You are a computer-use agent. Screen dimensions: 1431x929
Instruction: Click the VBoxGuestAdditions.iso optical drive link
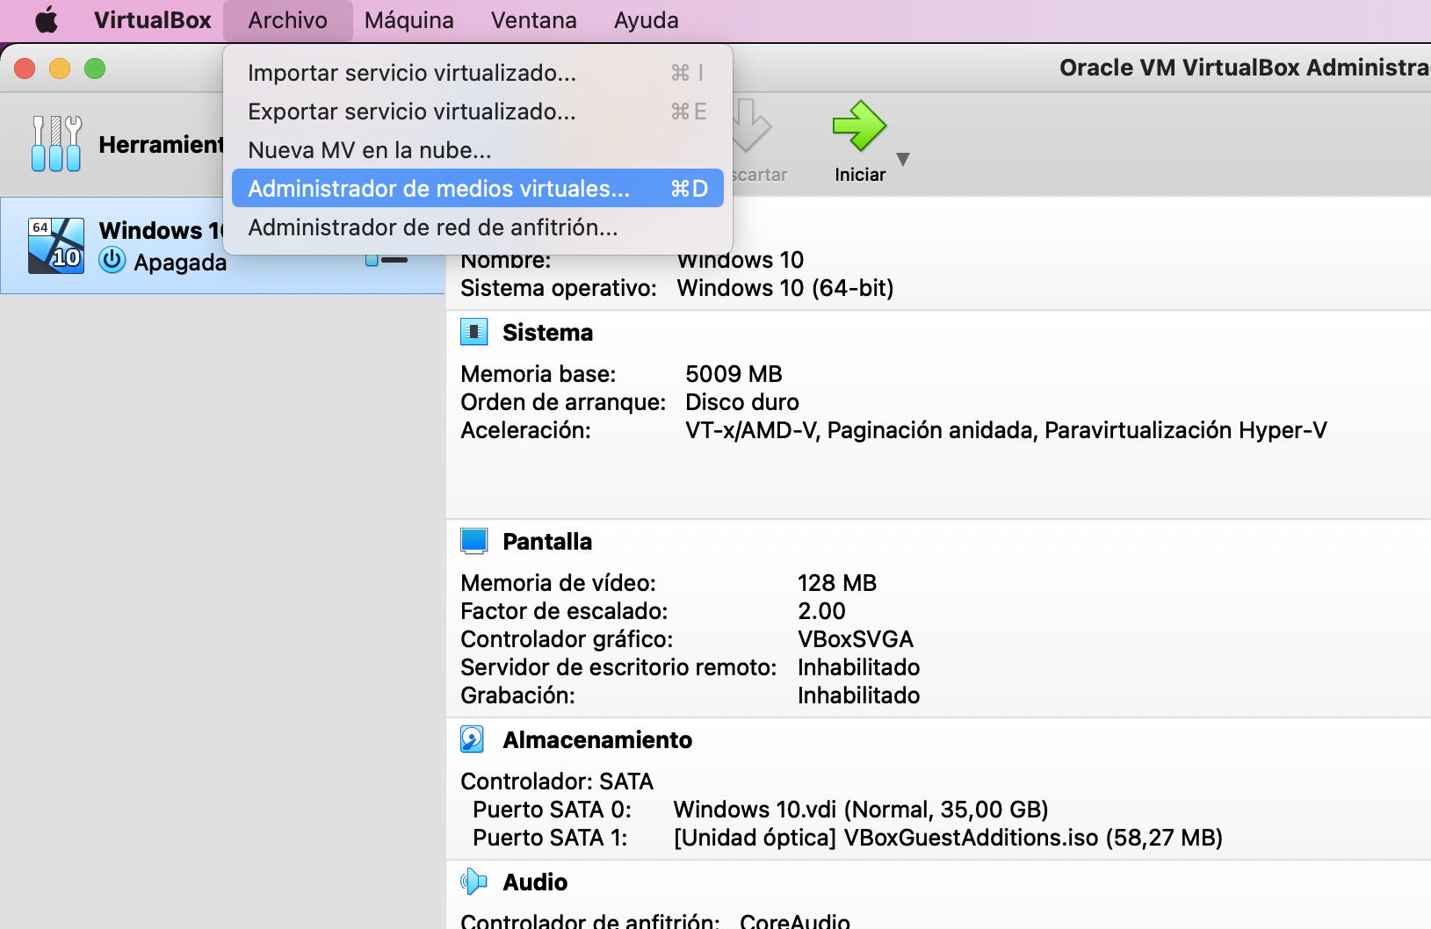pyautogui.click(x=947, y=838)
